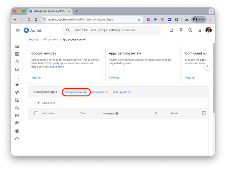Navigate to Security breadcrumb

point(33,40)
